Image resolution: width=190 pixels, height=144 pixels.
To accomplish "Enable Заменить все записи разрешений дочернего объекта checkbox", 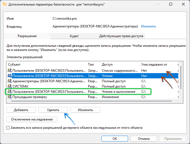I will coord(8,128).
